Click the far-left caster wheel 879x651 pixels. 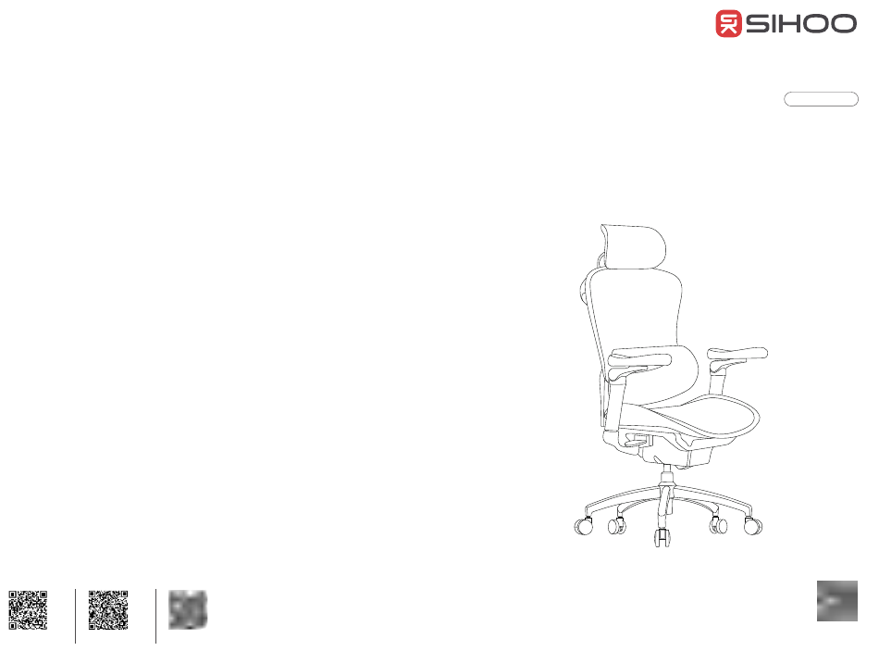click(x=584, y=526)
